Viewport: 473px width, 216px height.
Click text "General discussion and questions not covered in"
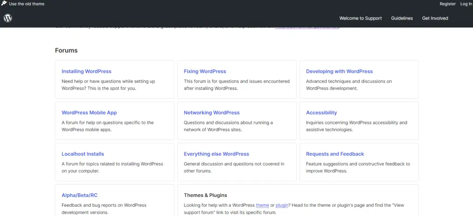[234, 164]
